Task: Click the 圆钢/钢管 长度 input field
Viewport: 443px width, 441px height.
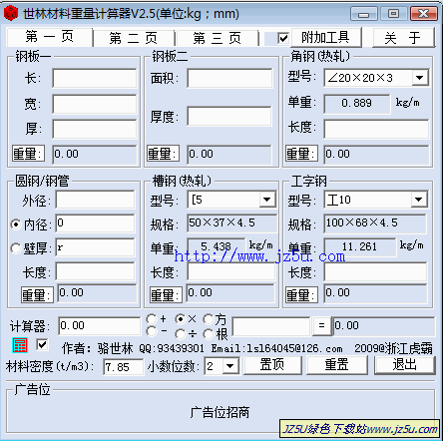Action: pos(95,271)
